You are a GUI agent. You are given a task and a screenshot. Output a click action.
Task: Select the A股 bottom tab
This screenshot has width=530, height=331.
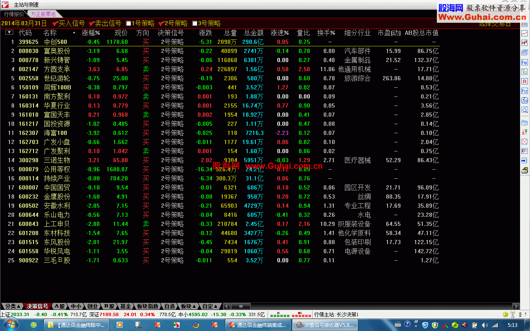pyautogui.click(x=60, y=306)
